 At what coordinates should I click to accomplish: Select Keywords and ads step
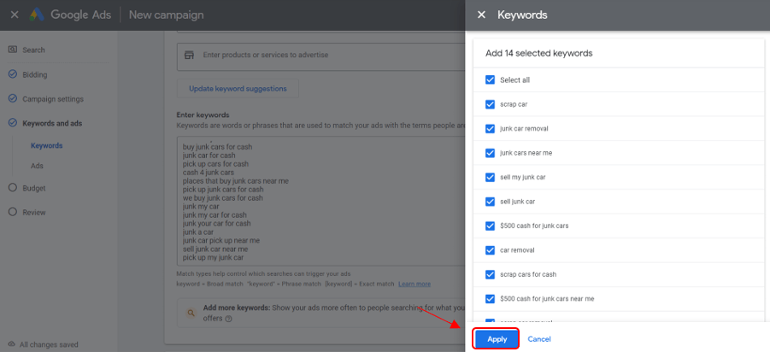pyautogui.click(x=52, y=124)
